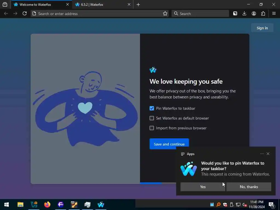Open the Firefox taskbar icon

[47, 205]
